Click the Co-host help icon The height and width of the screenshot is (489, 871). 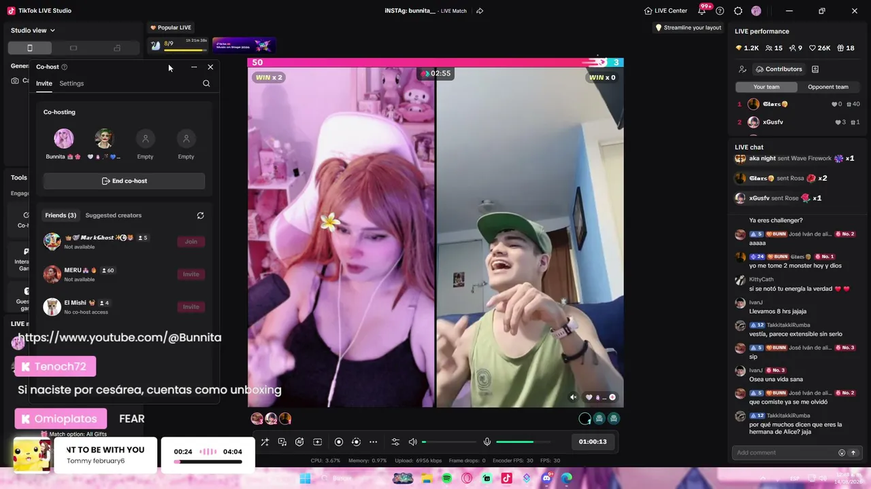tap(65, 67)
